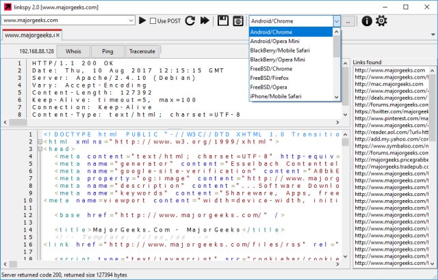The width and height of the screenshot is (438, 280).
Task: Switch to the Whois tab
Action: 73,51
